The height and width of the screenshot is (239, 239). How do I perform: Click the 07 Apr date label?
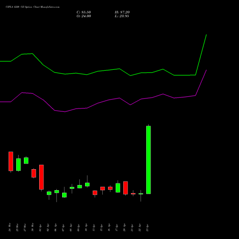pyautogui.click(x=63, y=228)
